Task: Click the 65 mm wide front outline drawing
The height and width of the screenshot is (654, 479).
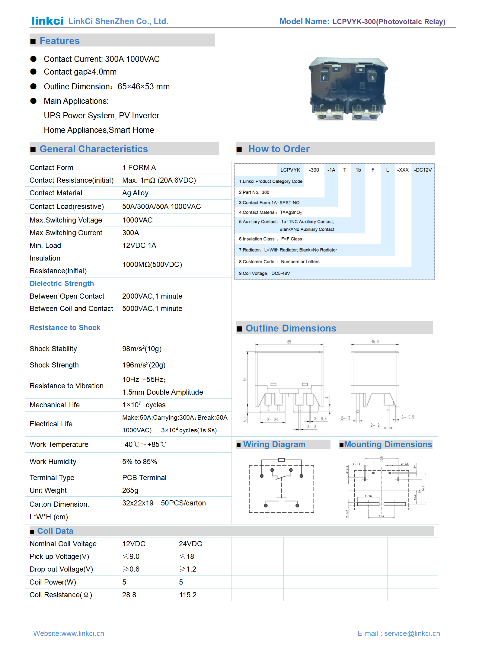Action: point(288,385)
